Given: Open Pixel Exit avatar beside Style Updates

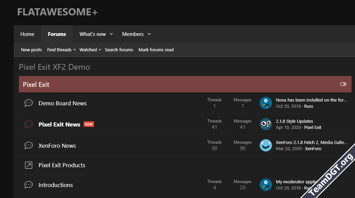Looking at the screenshot, I should point(266,124).
